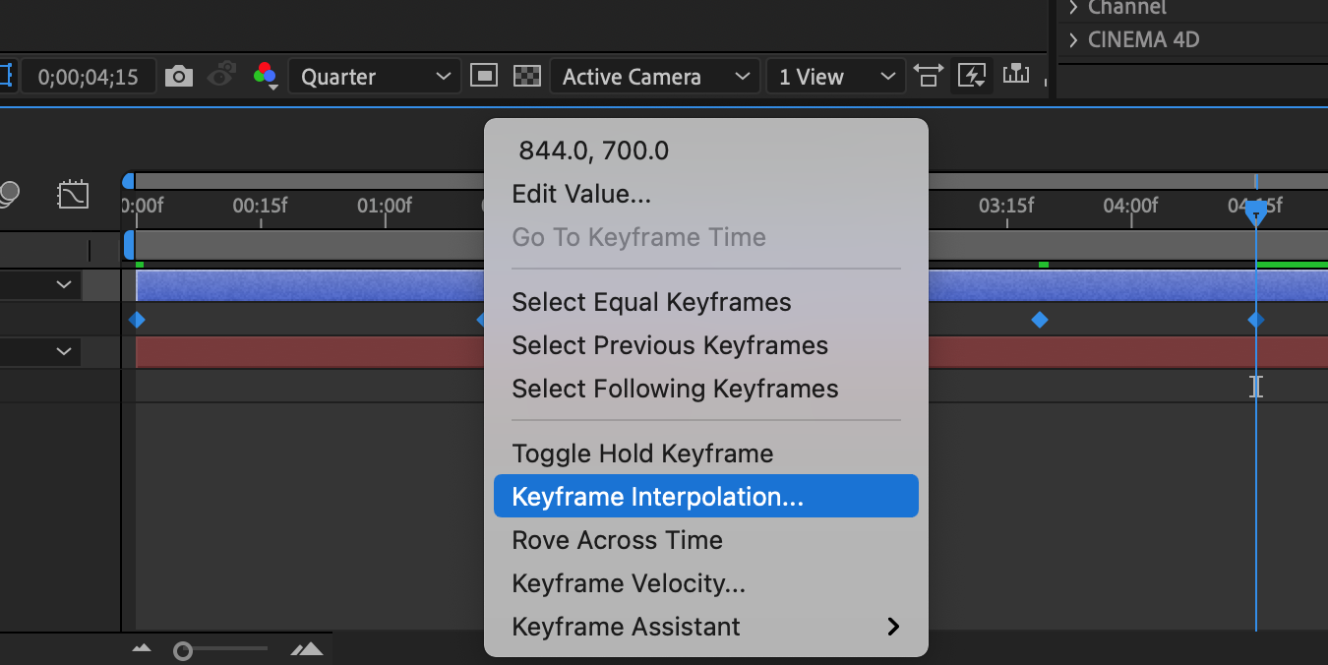Open the Fast Previews lightning icon
This screenshot has width=1328, height=665.
point(972,76)
